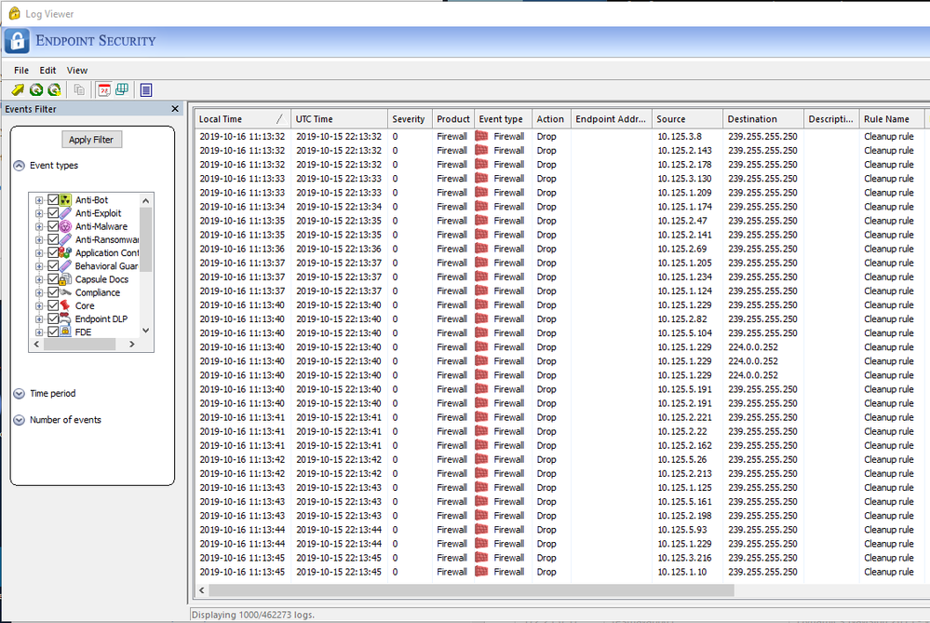Close the Events Filter panel
The height and width of the screenshot is (623, 930).
coord(174,109)
